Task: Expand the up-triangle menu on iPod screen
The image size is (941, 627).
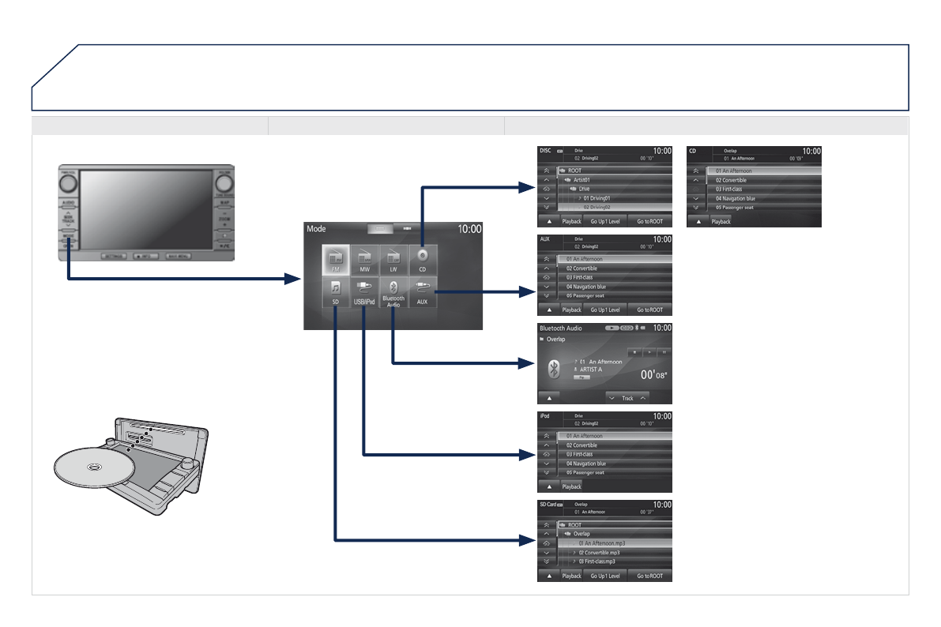Action: coord(548,486)
